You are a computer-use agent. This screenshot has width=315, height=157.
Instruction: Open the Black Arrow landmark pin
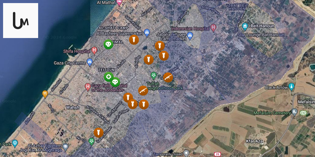(x=292, y=86)
